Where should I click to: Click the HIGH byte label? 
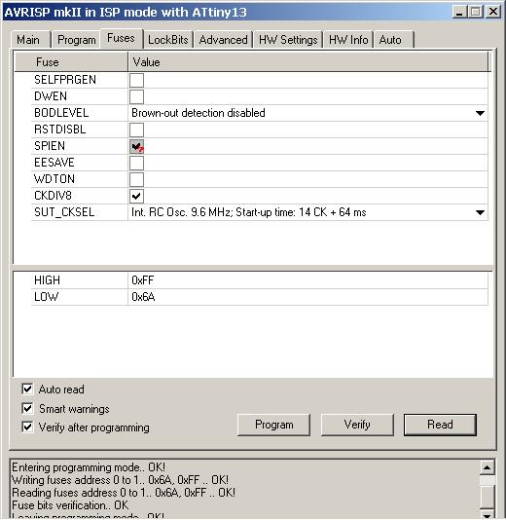pos(47,280)
